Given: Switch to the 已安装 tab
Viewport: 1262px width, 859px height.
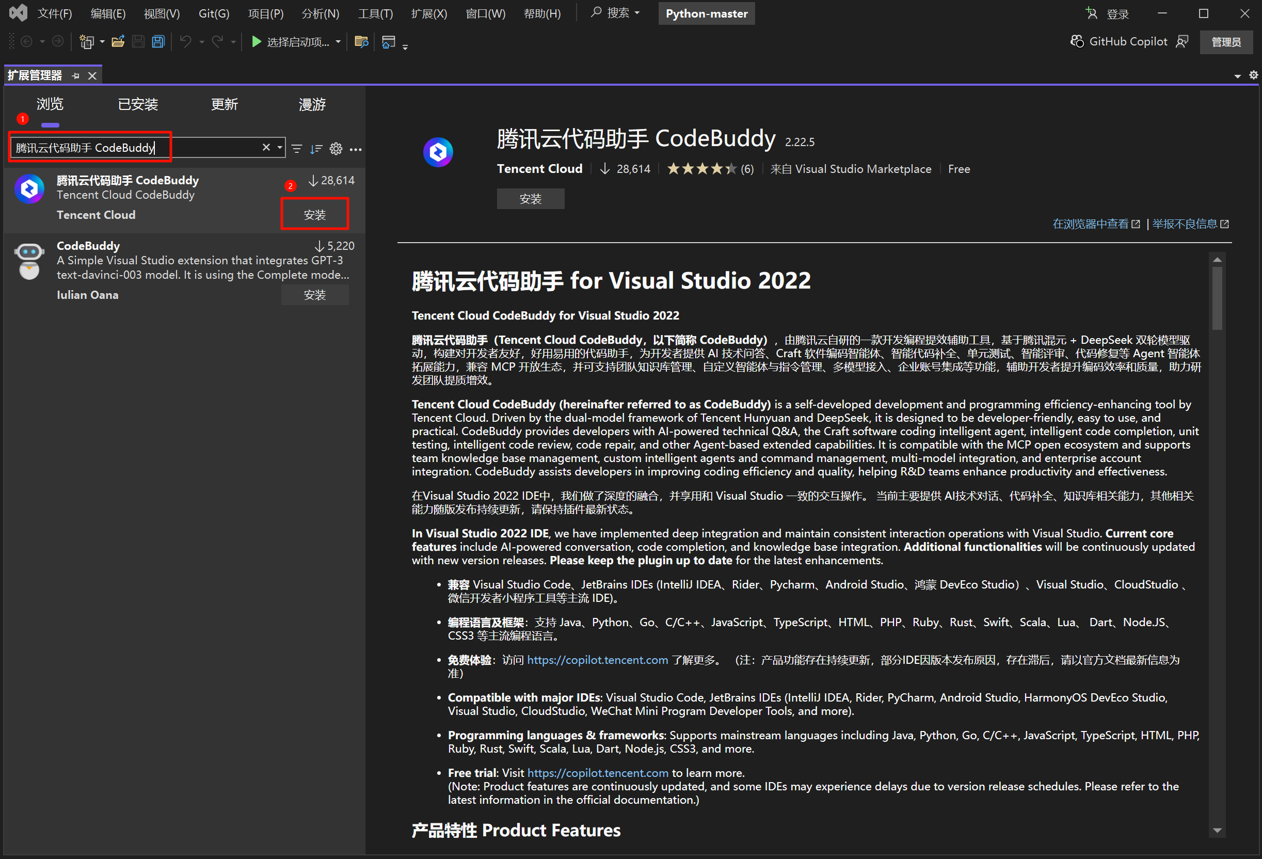Looking at the screenshot, I should [x=138, y=104].
